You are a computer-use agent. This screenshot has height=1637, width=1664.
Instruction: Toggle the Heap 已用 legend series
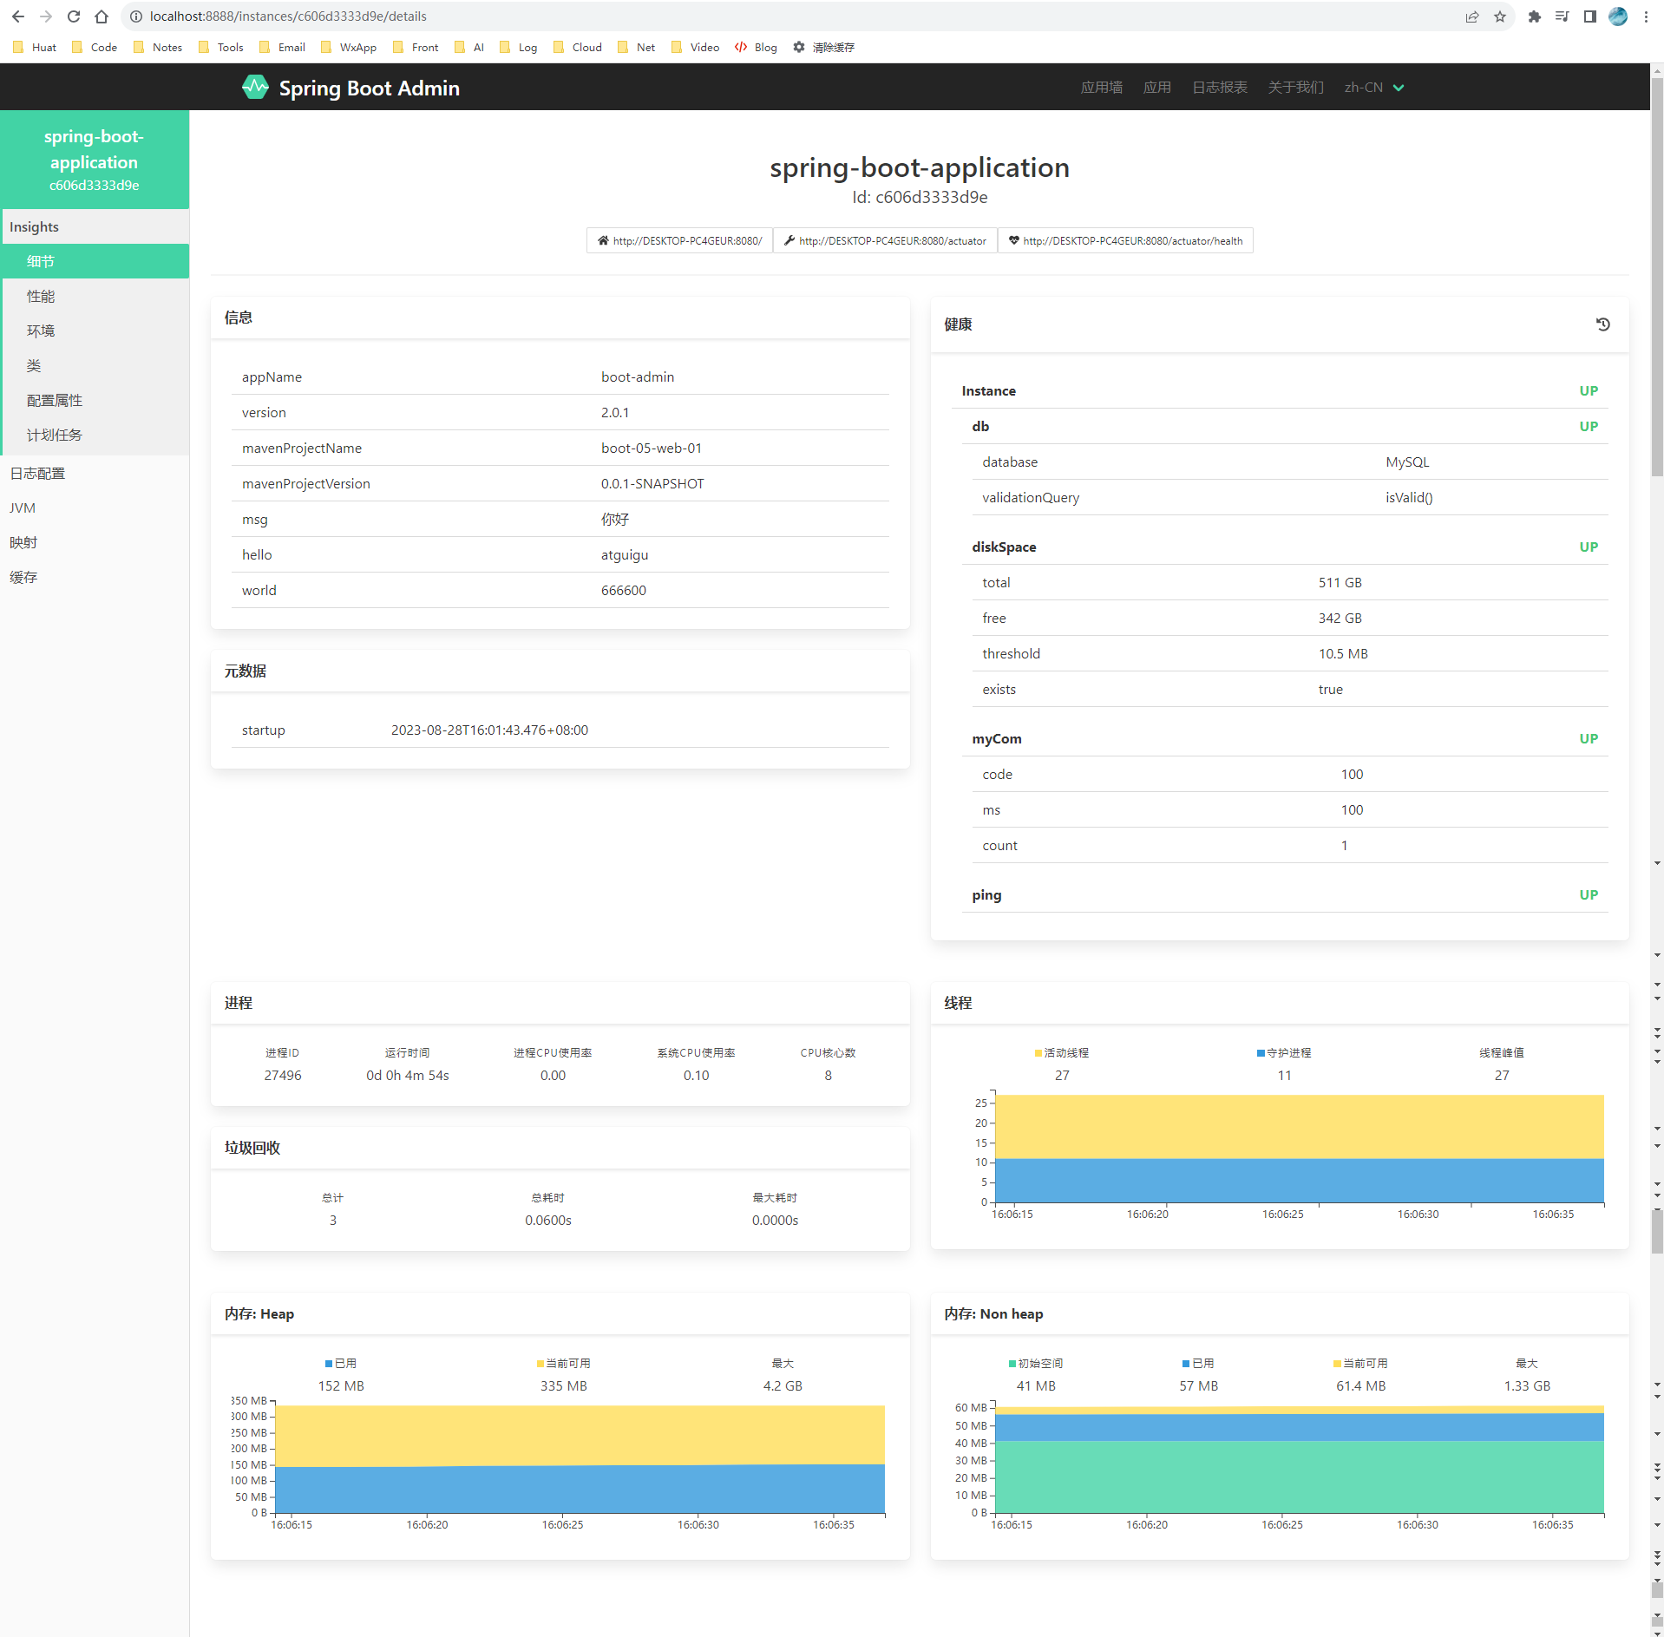tap(340, 1363)
